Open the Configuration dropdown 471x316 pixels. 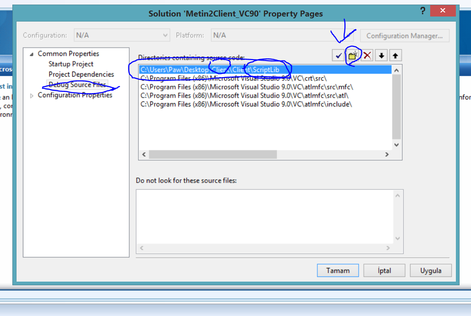pos(122,35)
